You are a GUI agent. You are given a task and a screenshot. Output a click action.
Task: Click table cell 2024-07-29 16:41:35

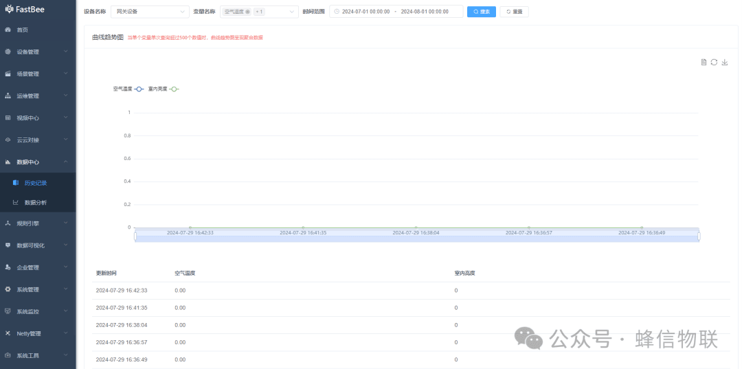pos(122,308)
